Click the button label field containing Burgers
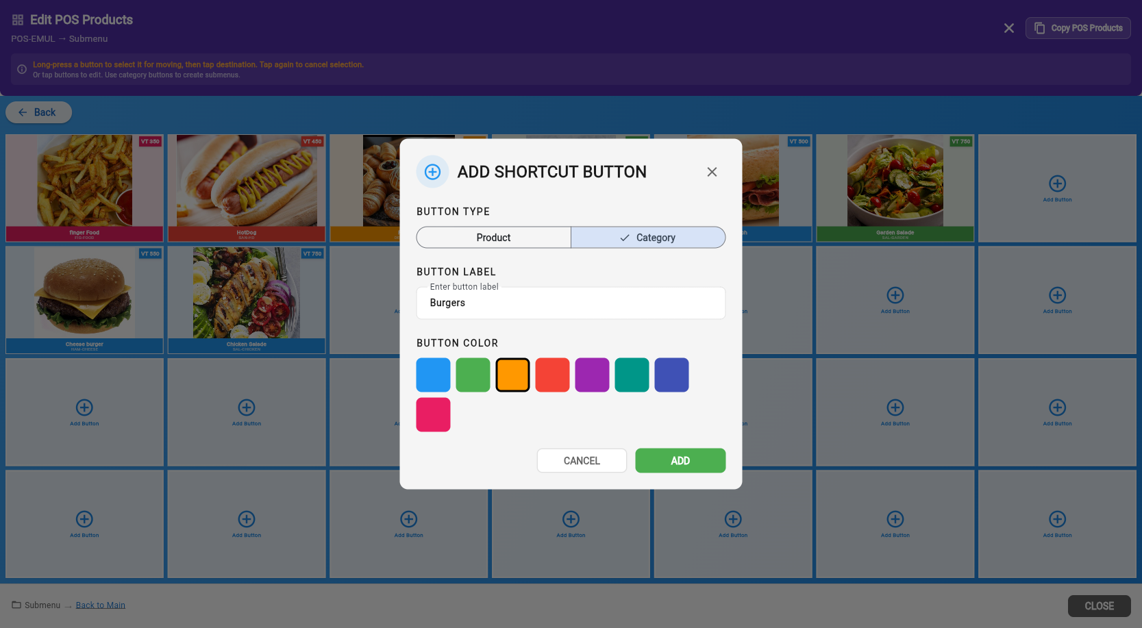1142x628 pixels. [x=571, y=303]
